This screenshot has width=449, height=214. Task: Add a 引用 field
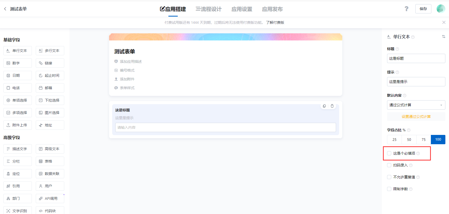tap(18, 186)
